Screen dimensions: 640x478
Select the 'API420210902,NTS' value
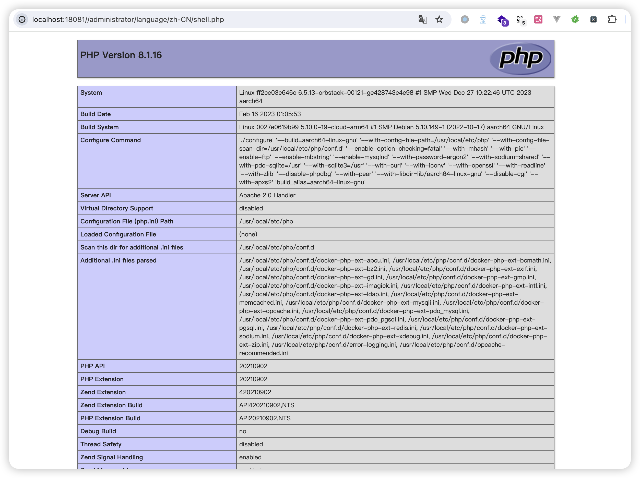pos(267,405)
